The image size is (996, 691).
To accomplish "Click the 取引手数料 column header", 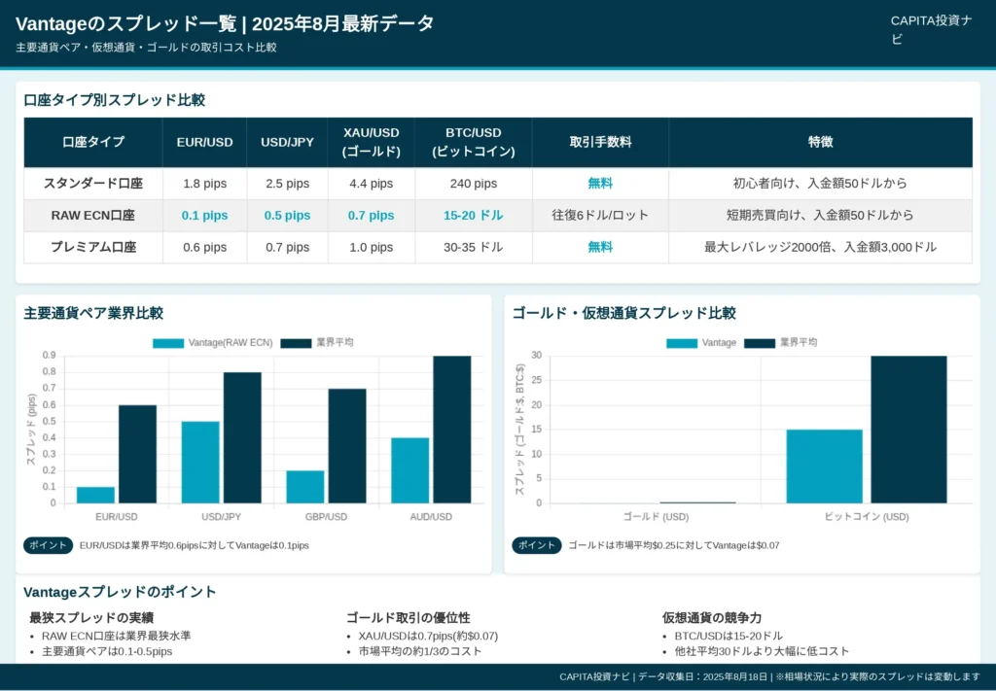I will [600, 142].
